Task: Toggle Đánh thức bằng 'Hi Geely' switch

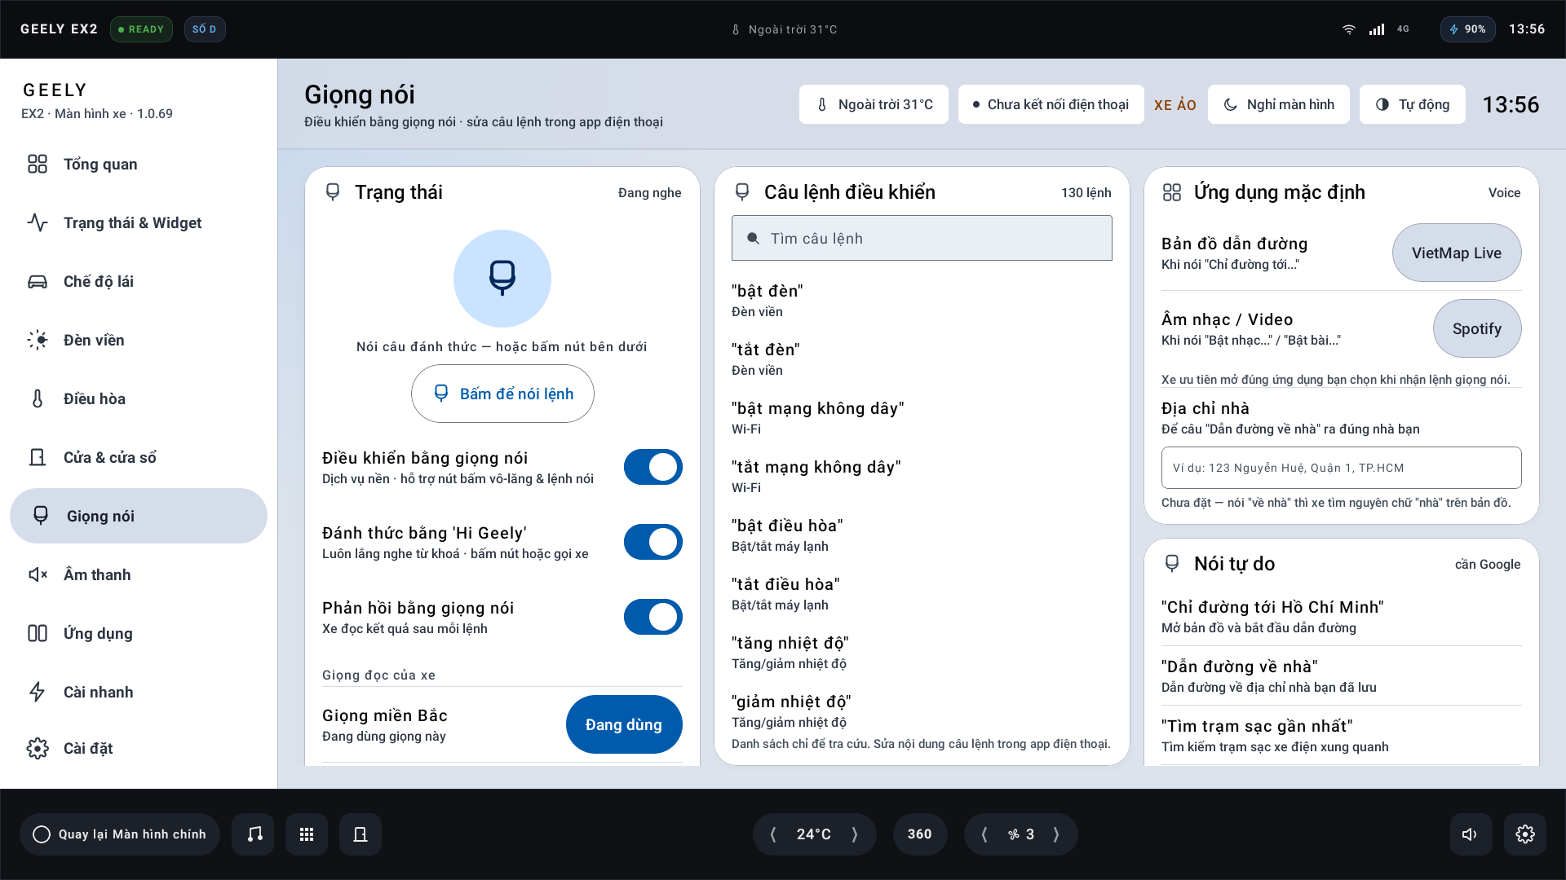Action: 653,542
